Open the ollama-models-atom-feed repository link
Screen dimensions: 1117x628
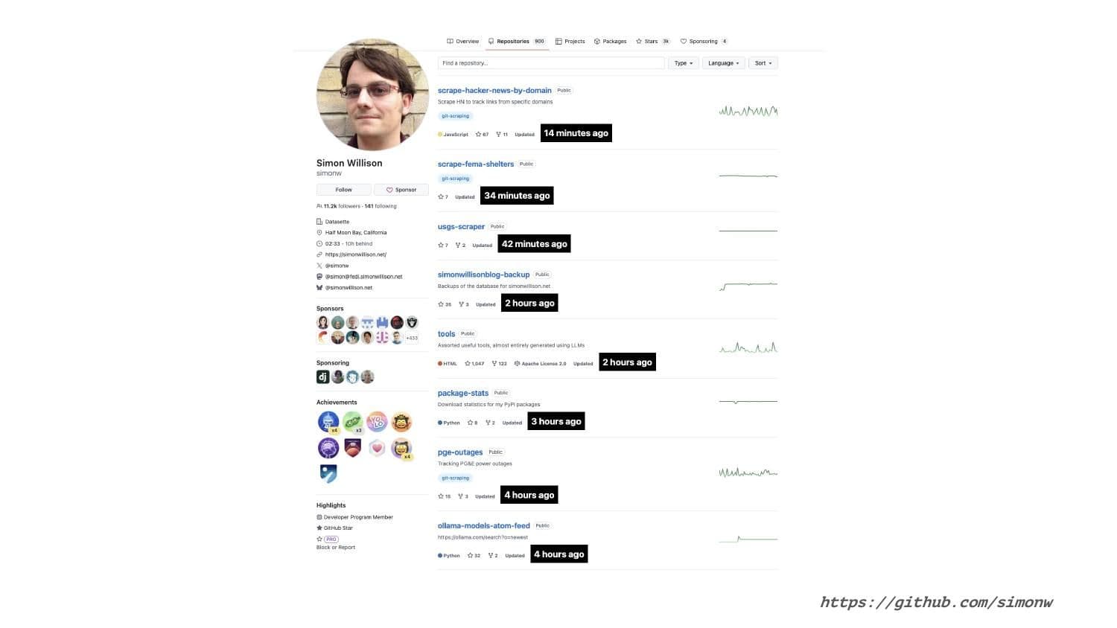(483, 526)
